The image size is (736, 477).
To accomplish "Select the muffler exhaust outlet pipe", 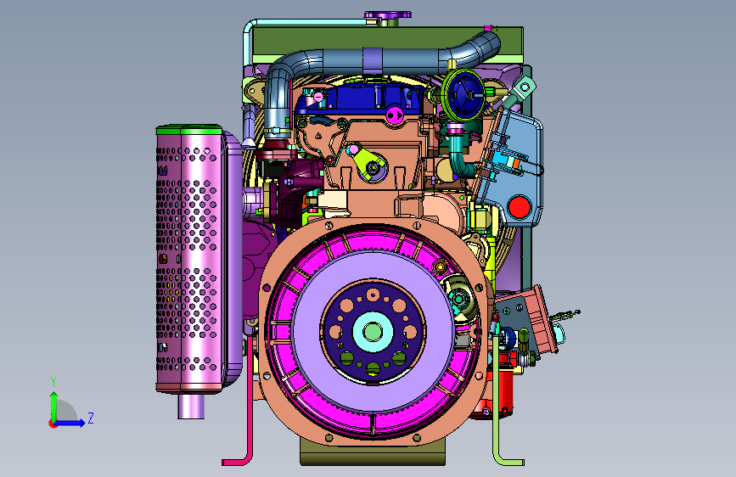I will tap(191, 406).
